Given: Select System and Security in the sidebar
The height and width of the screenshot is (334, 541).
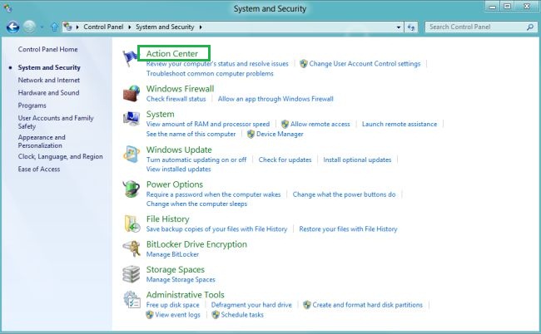Looking at the screenshot, I should (x=49, y=67).
